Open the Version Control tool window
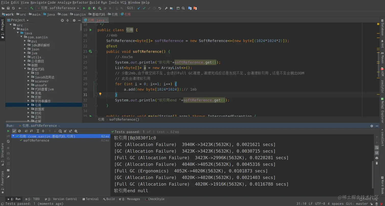Screen dimensions: 385x206 click(61, 199)
